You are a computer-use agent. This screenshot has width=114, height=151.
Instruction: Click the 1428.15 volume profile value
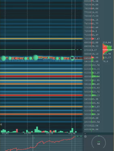pos(107,46)
